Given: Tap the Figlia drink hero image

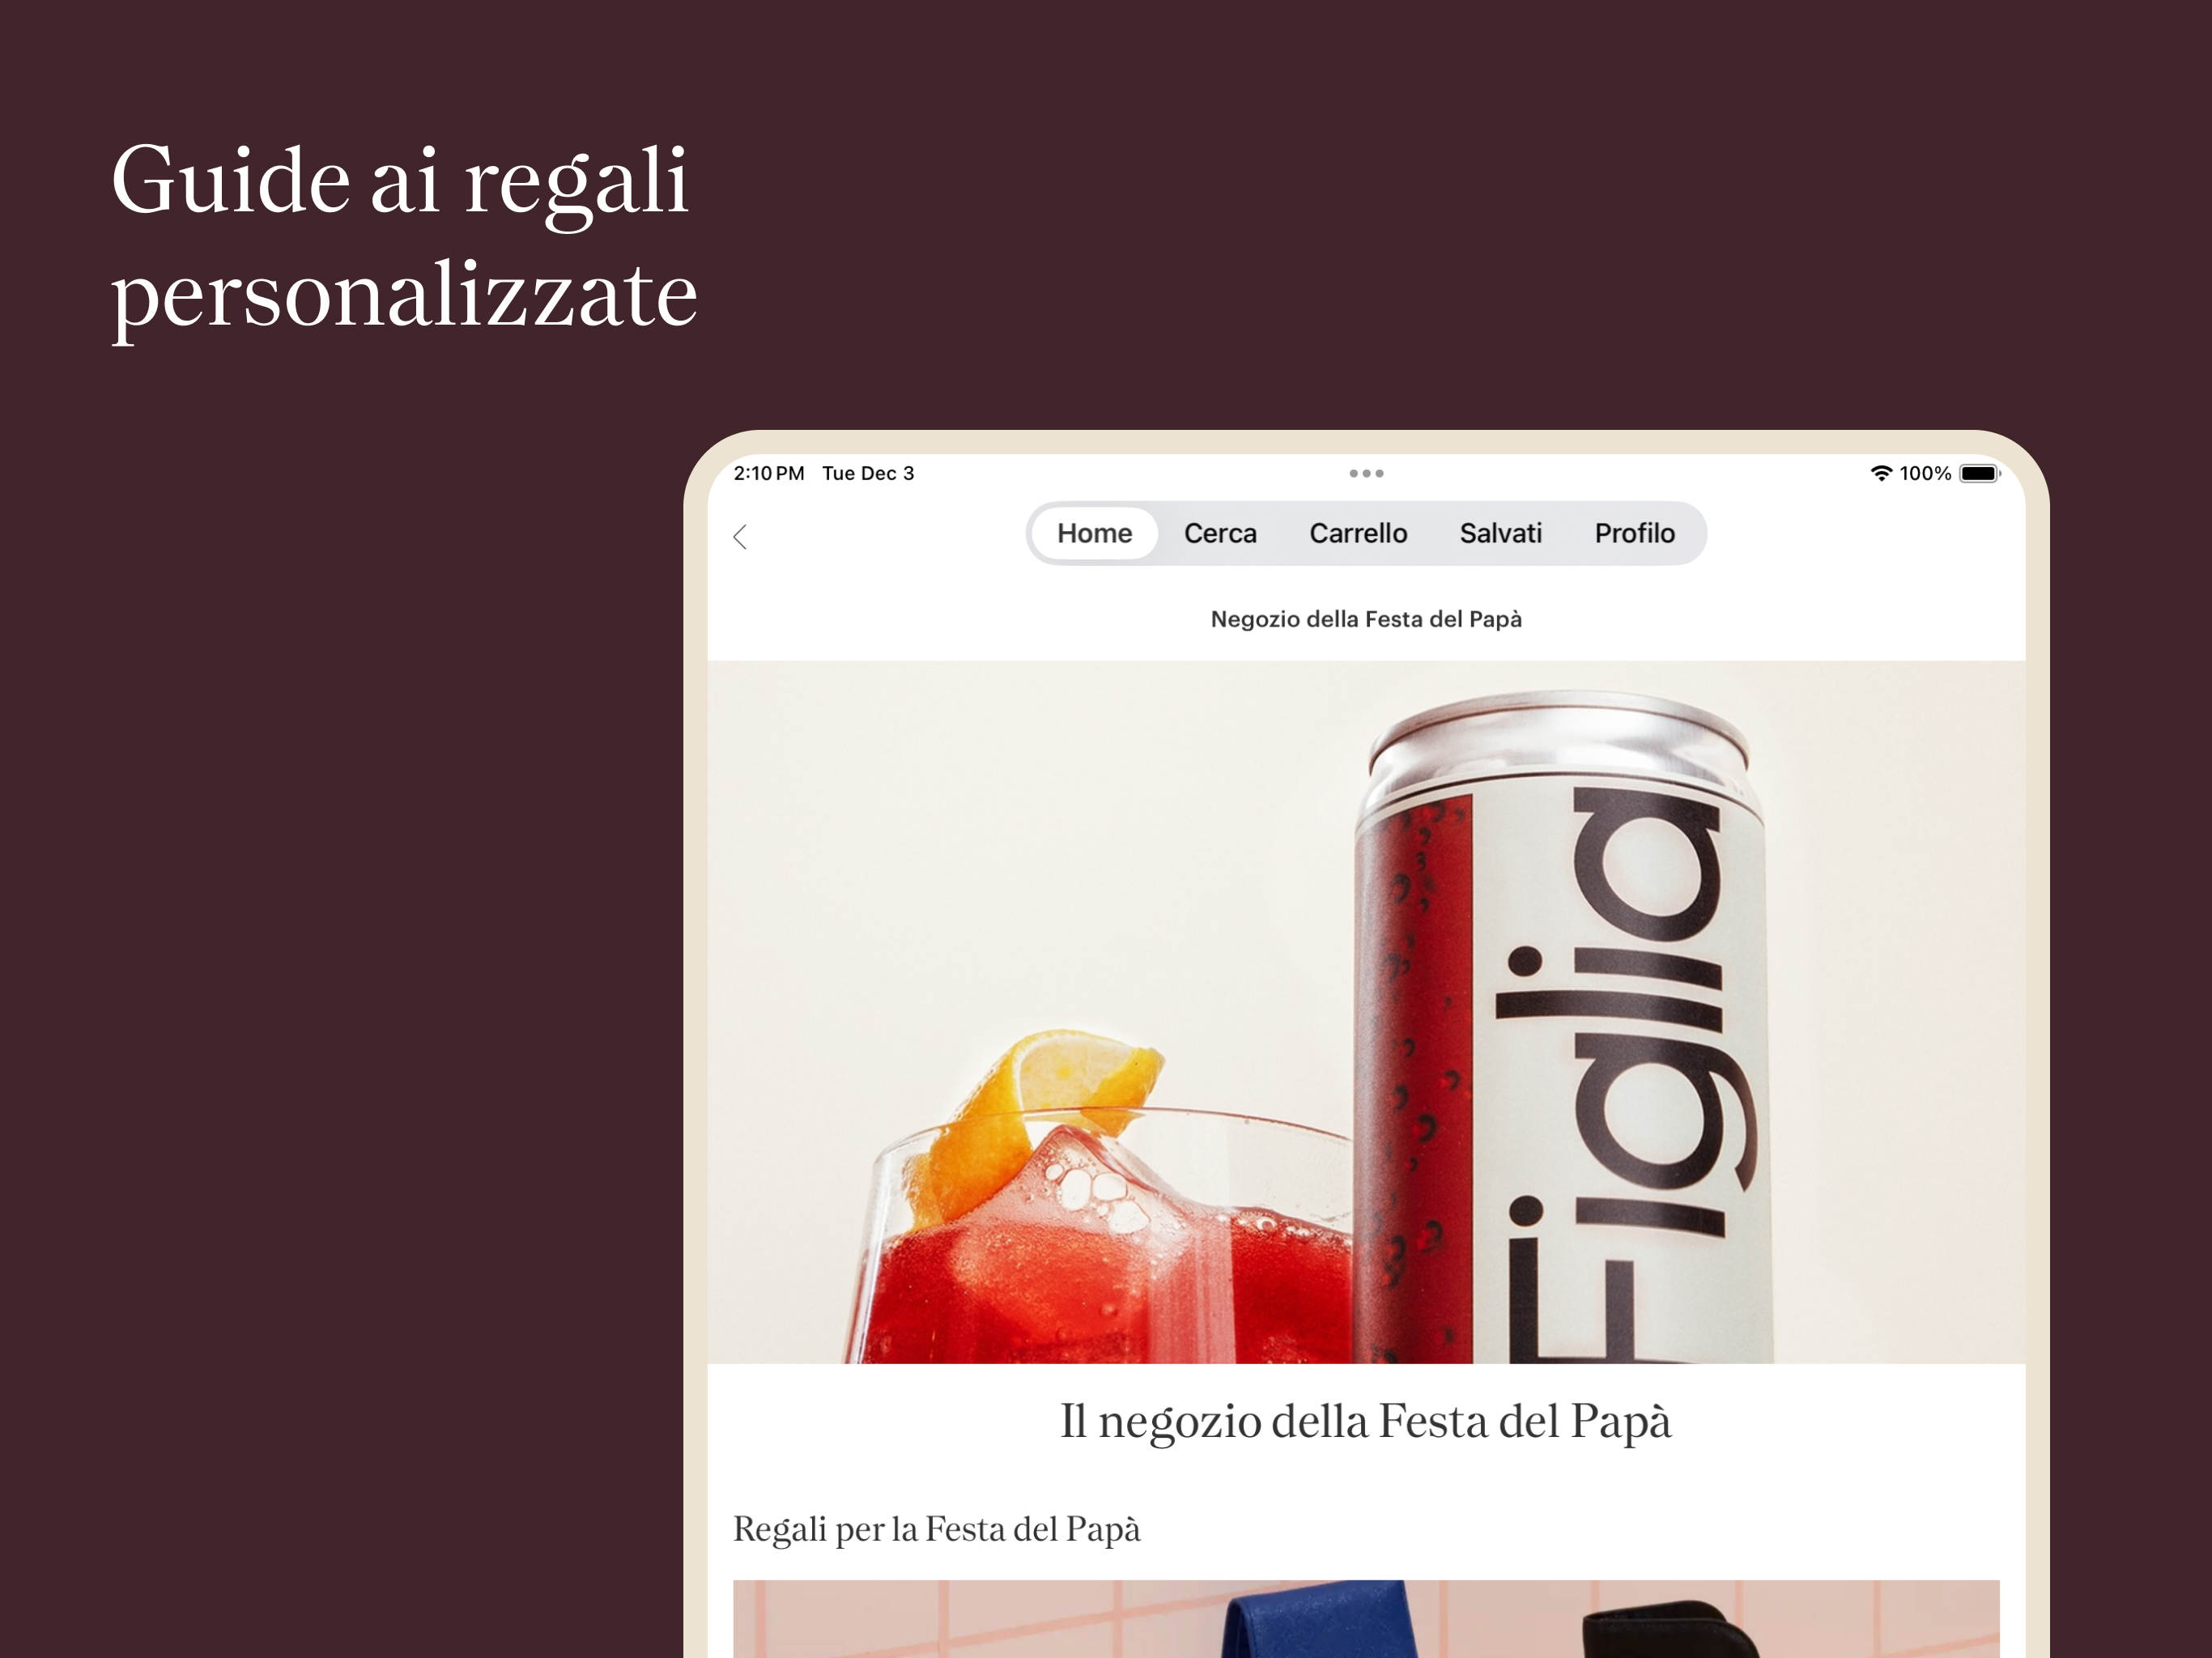Looking at the screenshot, I should [1366, 1012].
